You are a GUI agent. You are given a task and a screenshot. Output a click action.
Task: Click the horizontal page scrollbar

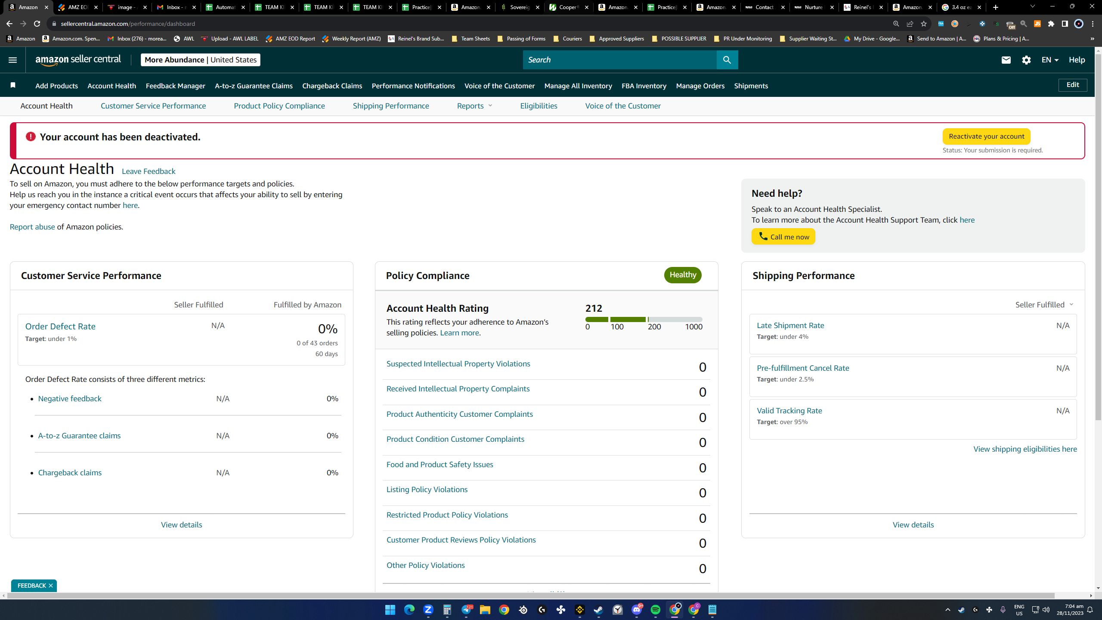[x=530, y=596]
